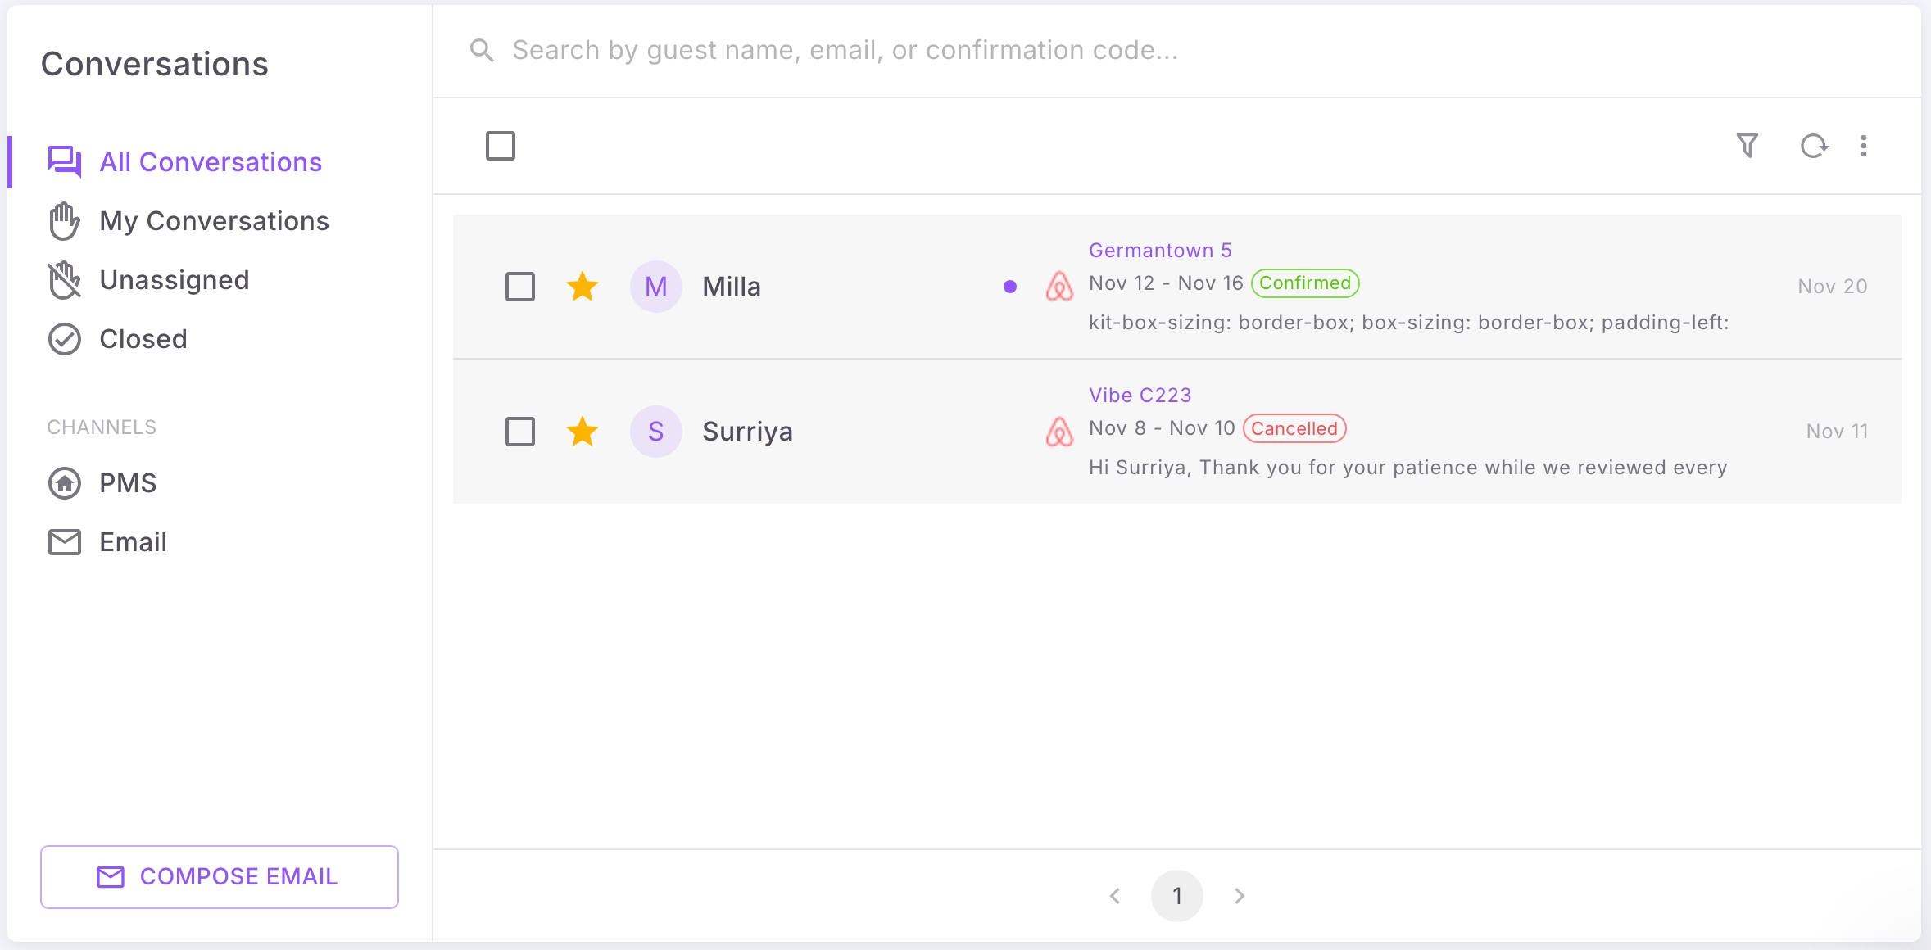The height and width of the screenshot is (950, 1931).
Task: Unstar Milla's conversation
Action: coord(582,287)
